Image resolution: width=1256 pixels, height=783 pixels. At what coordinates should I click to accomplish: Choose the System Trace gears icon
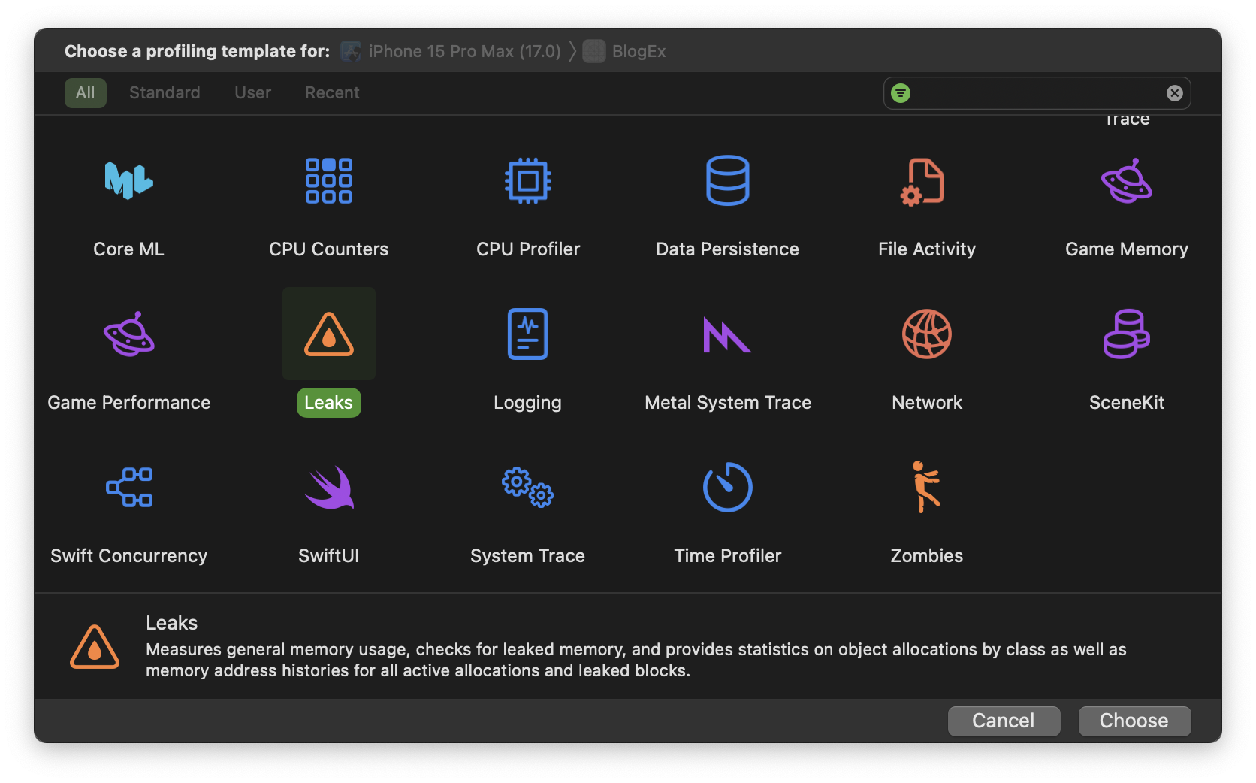[x=528, y=487]
